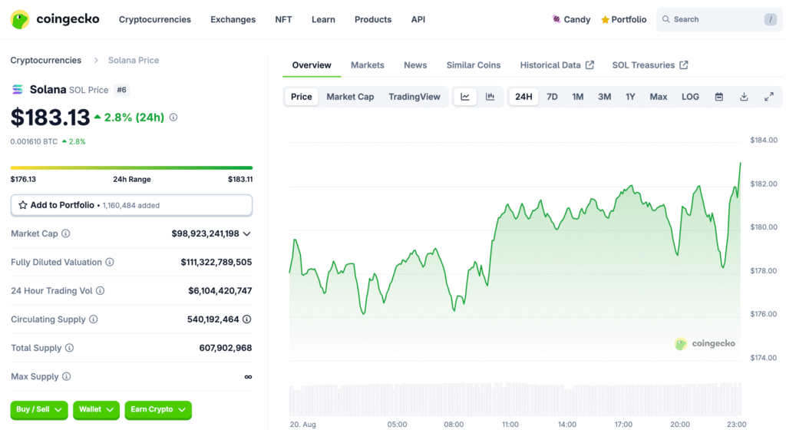Open Fully Diluted Valuation info icon
The width and height of the screenshot is (786, 430).
[110, 262]
